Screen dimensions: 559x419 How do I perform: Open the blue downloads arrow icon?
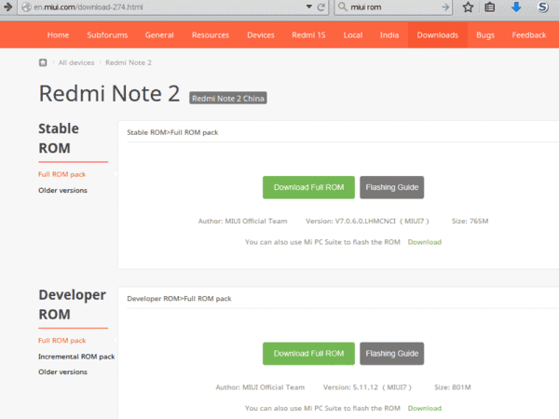click(516, 7)
